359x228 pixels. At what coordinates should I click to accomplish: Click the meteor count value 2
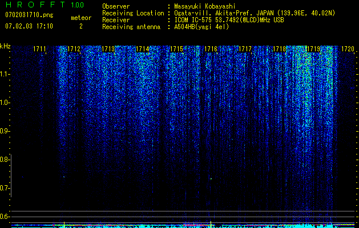click(x=81, y=26)
